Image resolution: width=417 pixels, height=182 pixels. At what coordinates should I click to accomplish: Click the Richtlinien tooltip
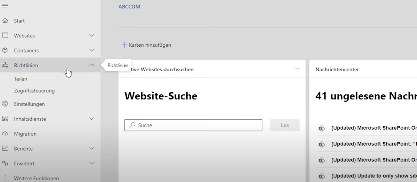coord(118,65)
